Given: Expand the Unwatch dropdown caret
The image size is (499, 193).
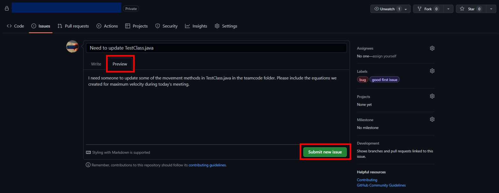Looking at the screenshot, I should (406, 9).
